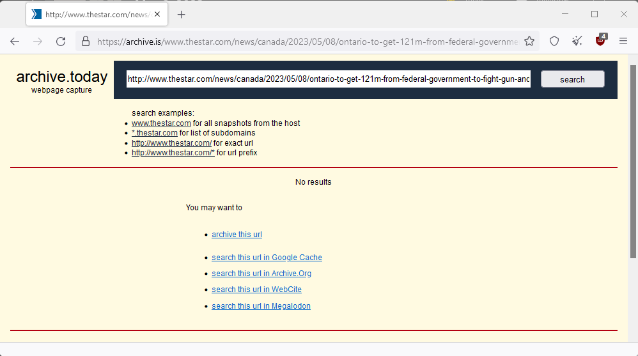Click the 'You may want to' text
The width and height of the screenshot is (638, 356).
pos(214,208)
